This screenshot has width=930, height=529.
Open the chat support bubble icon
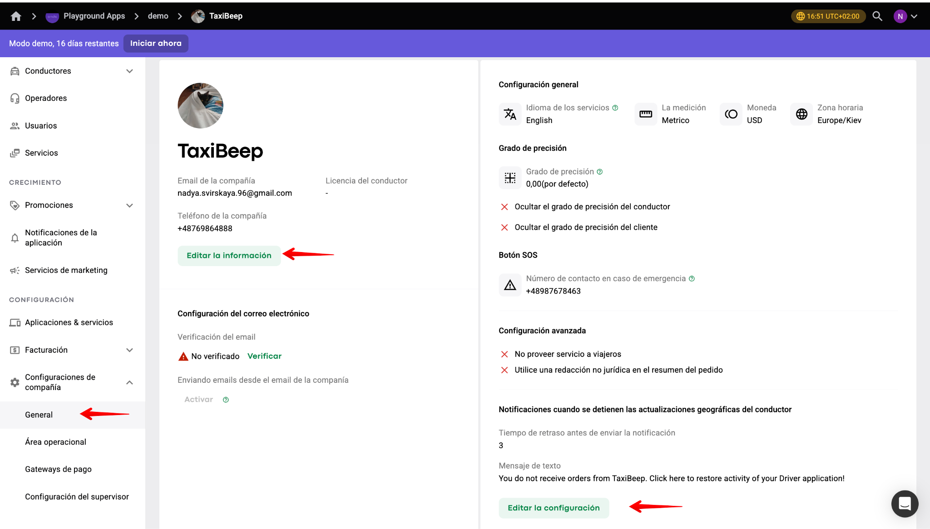pos(905,504)
